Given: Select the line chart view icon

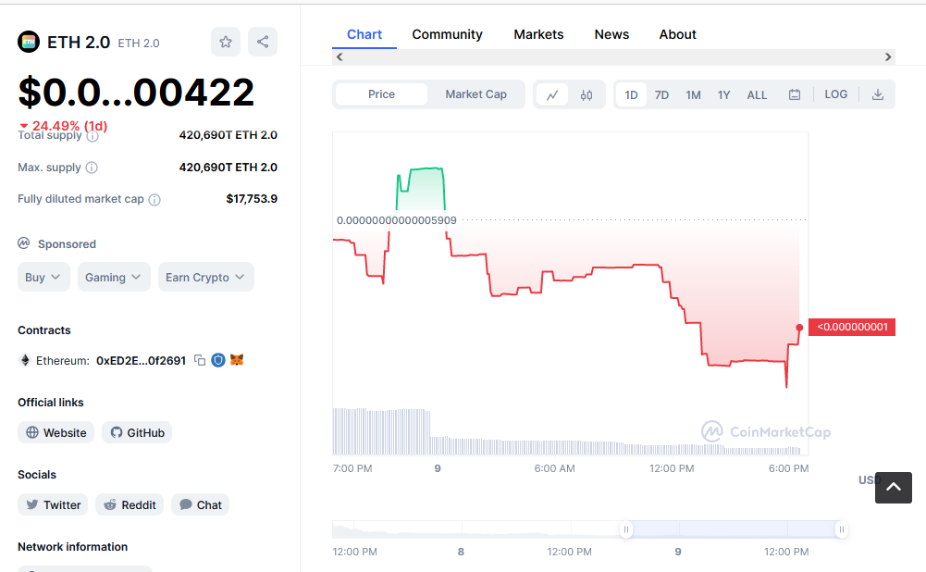Looking at the screenshot, I should point(552,94).
